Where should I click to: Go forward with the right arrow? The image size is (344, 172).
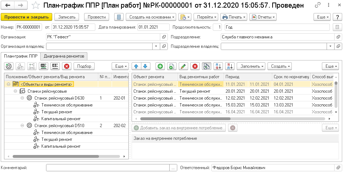(x=21, y=5)
